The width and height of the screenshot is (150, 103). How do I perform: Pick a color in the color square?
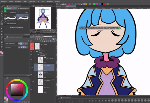[17, 90]
